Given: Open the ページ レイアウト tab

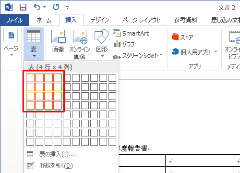Looking at the screenshot, I should (142, 20).
